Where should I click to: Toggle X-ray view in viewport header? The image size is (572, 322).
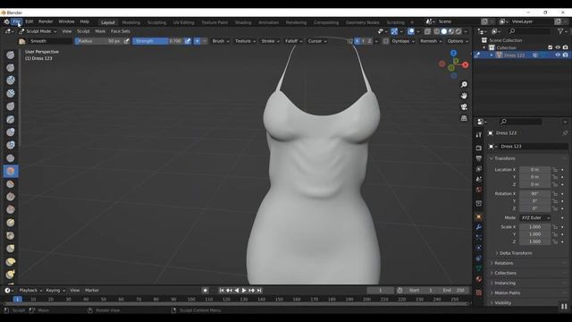427,31
